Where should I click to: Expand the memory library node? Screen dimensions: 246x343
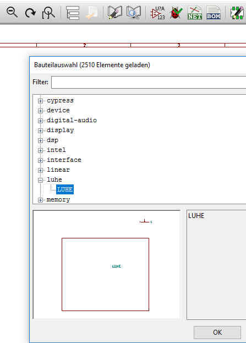pyautogui.click(x=40, y=200)
